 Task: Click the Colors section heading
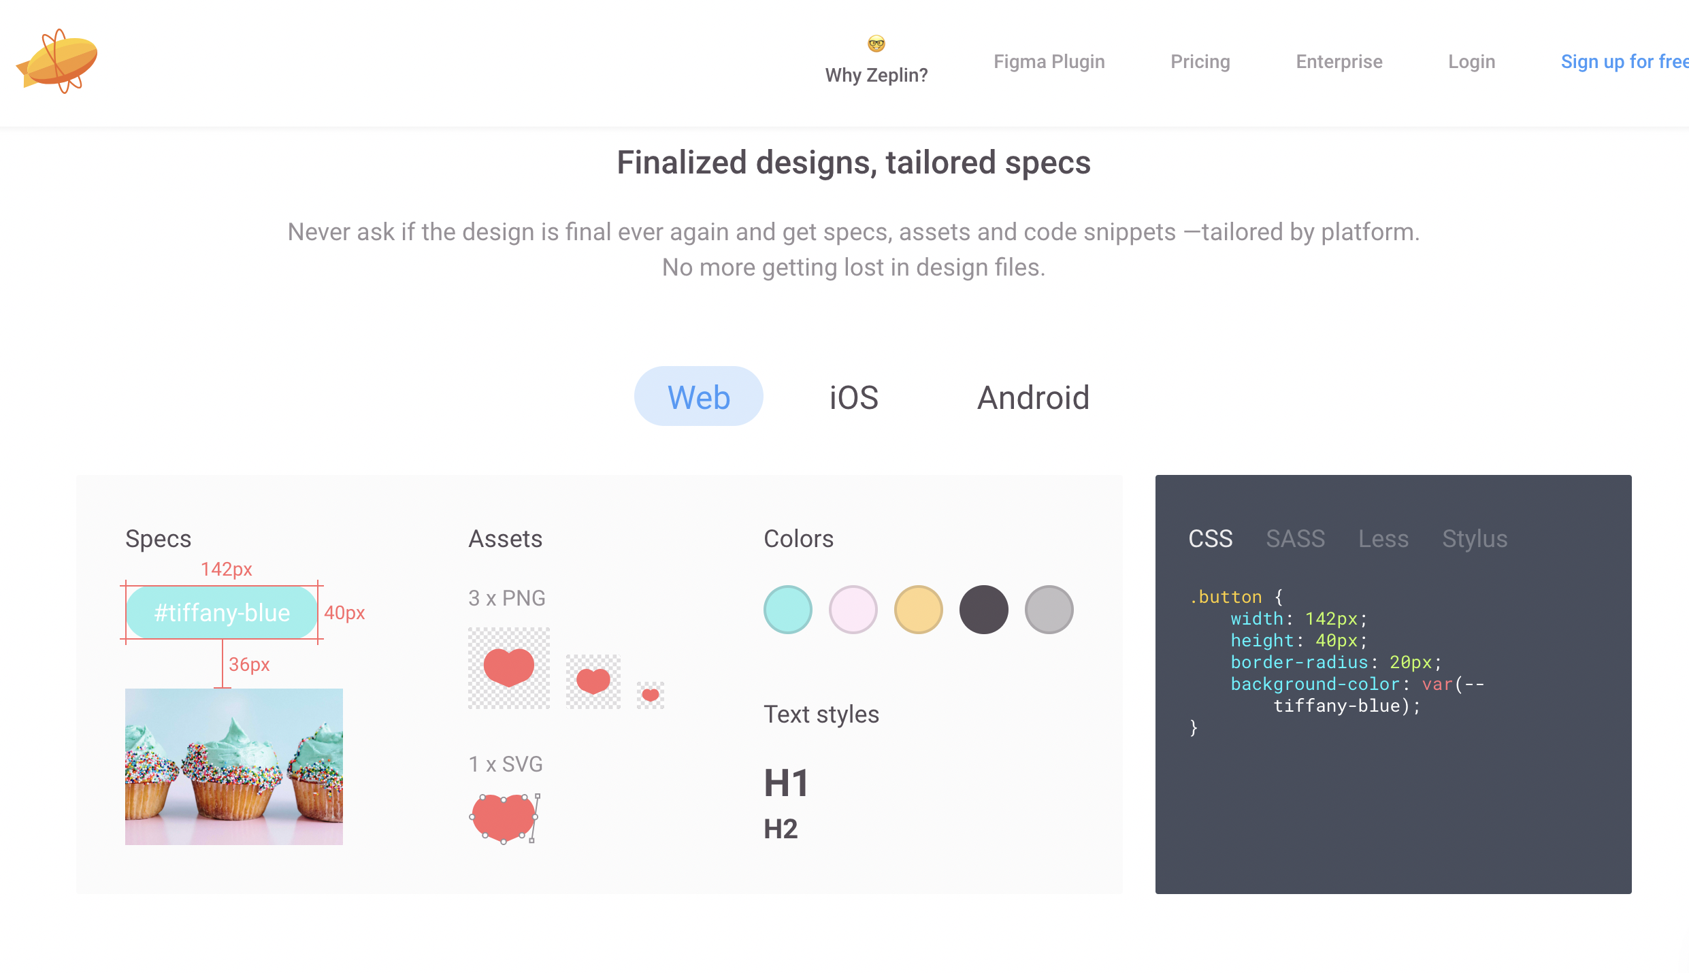pos(798,538)
